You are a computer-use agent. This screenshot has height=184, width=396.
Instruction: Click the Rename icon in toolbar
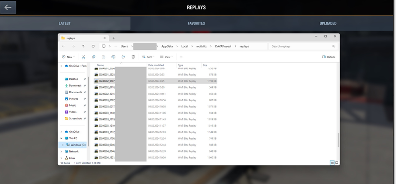pos(113,57)
